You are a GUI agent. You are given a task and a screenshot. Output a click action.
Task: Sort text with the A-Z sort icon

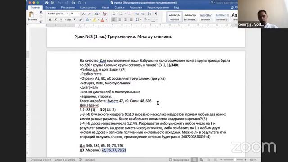click(150, 14)
